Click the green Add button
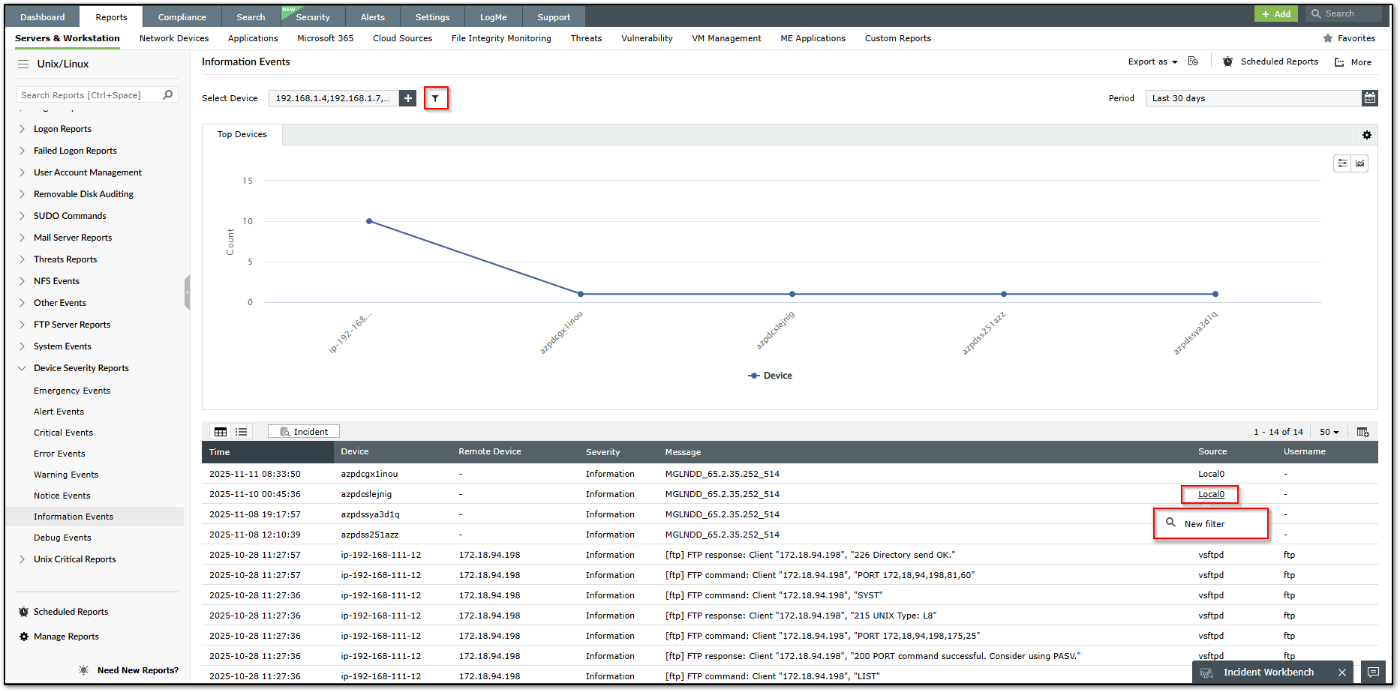This screenshot has height=692, width=1400. [x=1276, y=13]
